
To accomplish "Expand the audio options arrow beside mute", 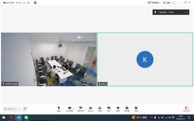I will coord(63,109).
